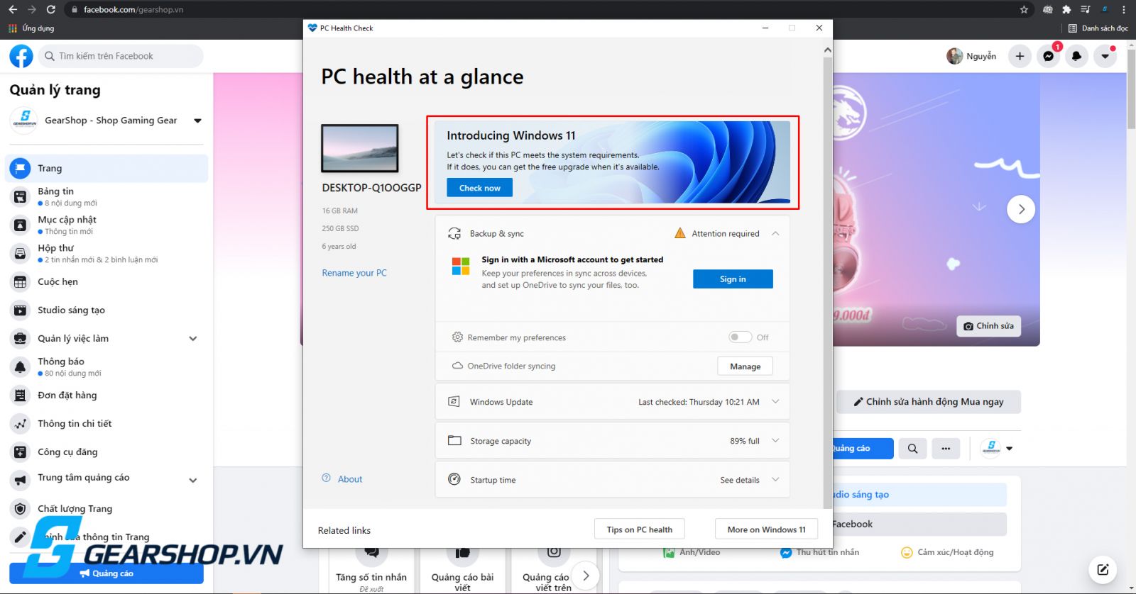Click the Chrome back button
The width and height of the screenshot is (1136, 594).
(12, 9)
